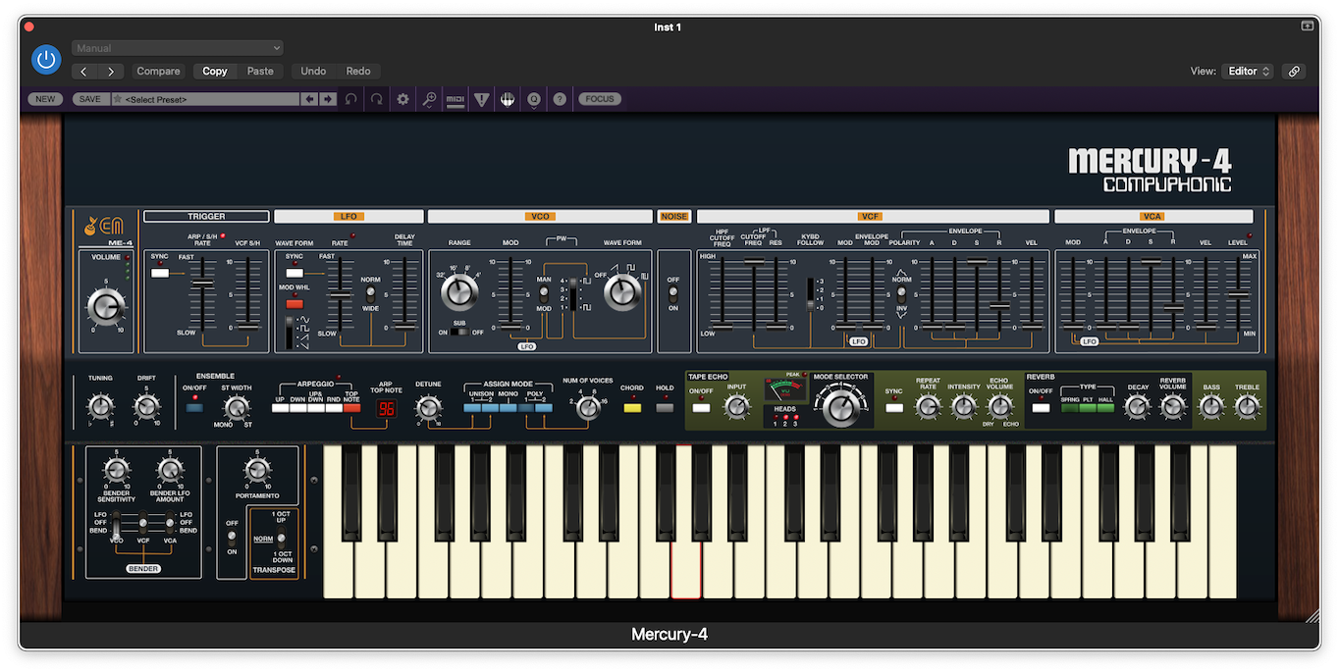
Task: Select the arpeggio TOP NOTE red button
Action: click(x=351, y=408)
